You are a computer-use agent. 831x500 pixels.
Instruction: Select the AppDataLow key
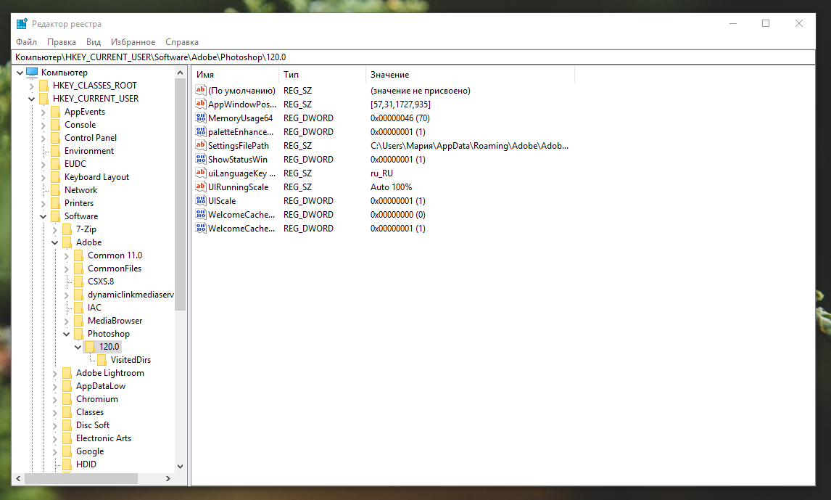pyautogui.click(x=101, y=386)
